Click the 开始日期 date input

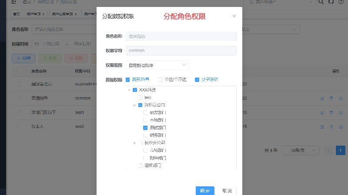[51, 44]
